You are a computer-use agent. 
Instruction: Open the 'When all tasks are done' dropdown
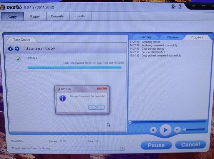pyautogui.click(x=81, y=148)
